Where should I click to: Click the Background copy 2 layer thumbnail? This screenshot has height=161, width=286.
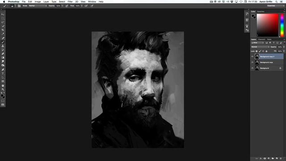pyautogui.click(x=257, y=57)
